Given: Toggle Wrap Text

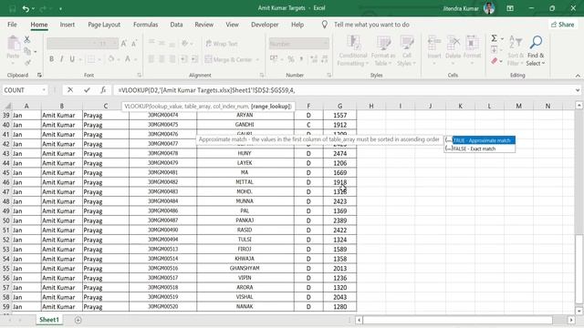Looking at the screenshot, I should (222, 44).
